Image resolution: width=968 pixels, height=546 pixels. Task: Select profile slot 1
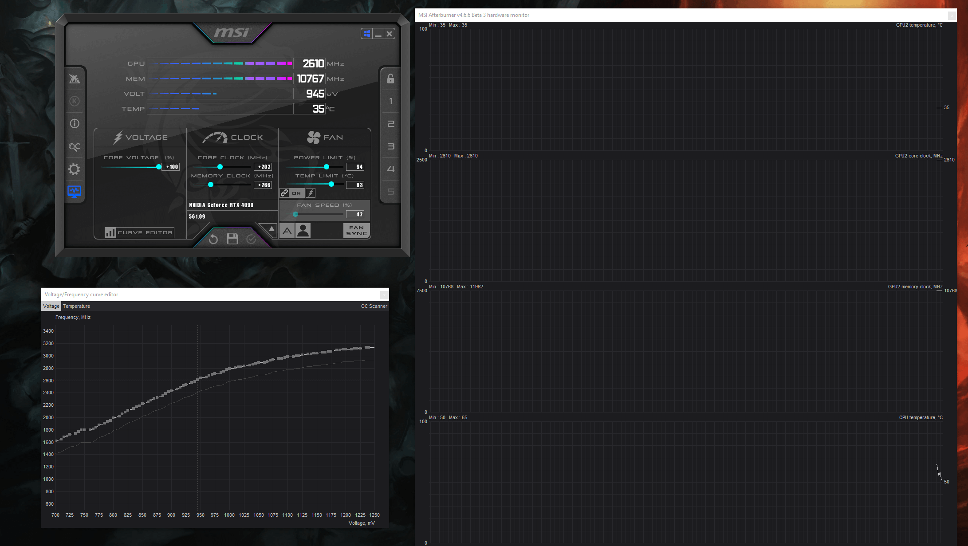point(390,101)
